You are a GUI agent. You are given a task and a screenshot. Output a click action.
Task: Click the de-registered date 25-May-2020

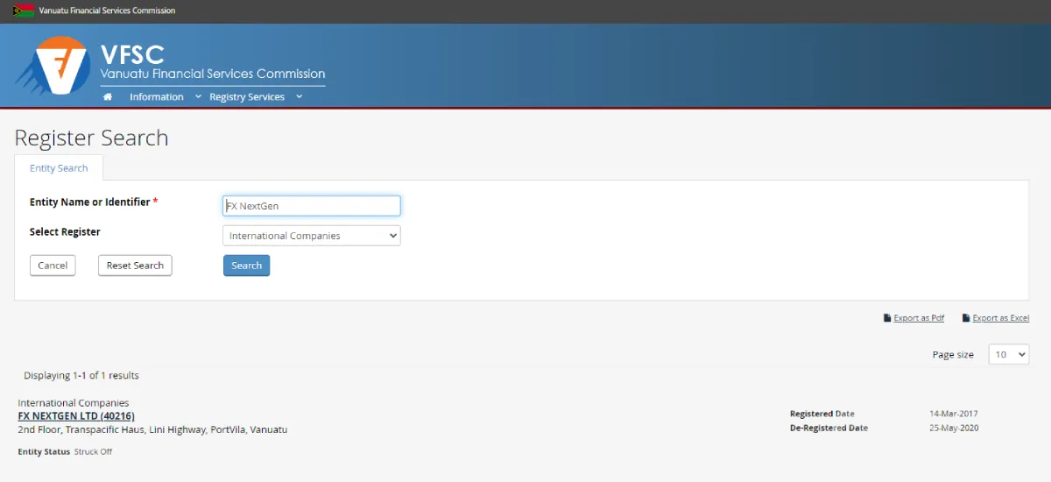pos(954,429)
